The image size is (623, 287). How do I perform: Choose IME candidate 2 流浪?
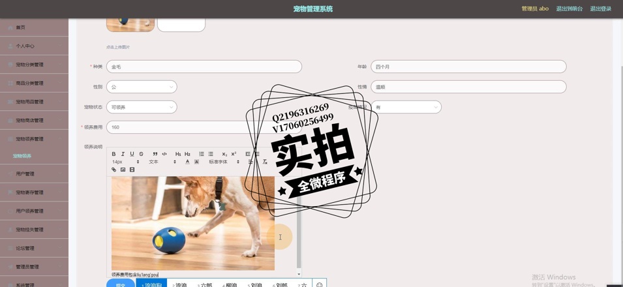click(179, 284)
